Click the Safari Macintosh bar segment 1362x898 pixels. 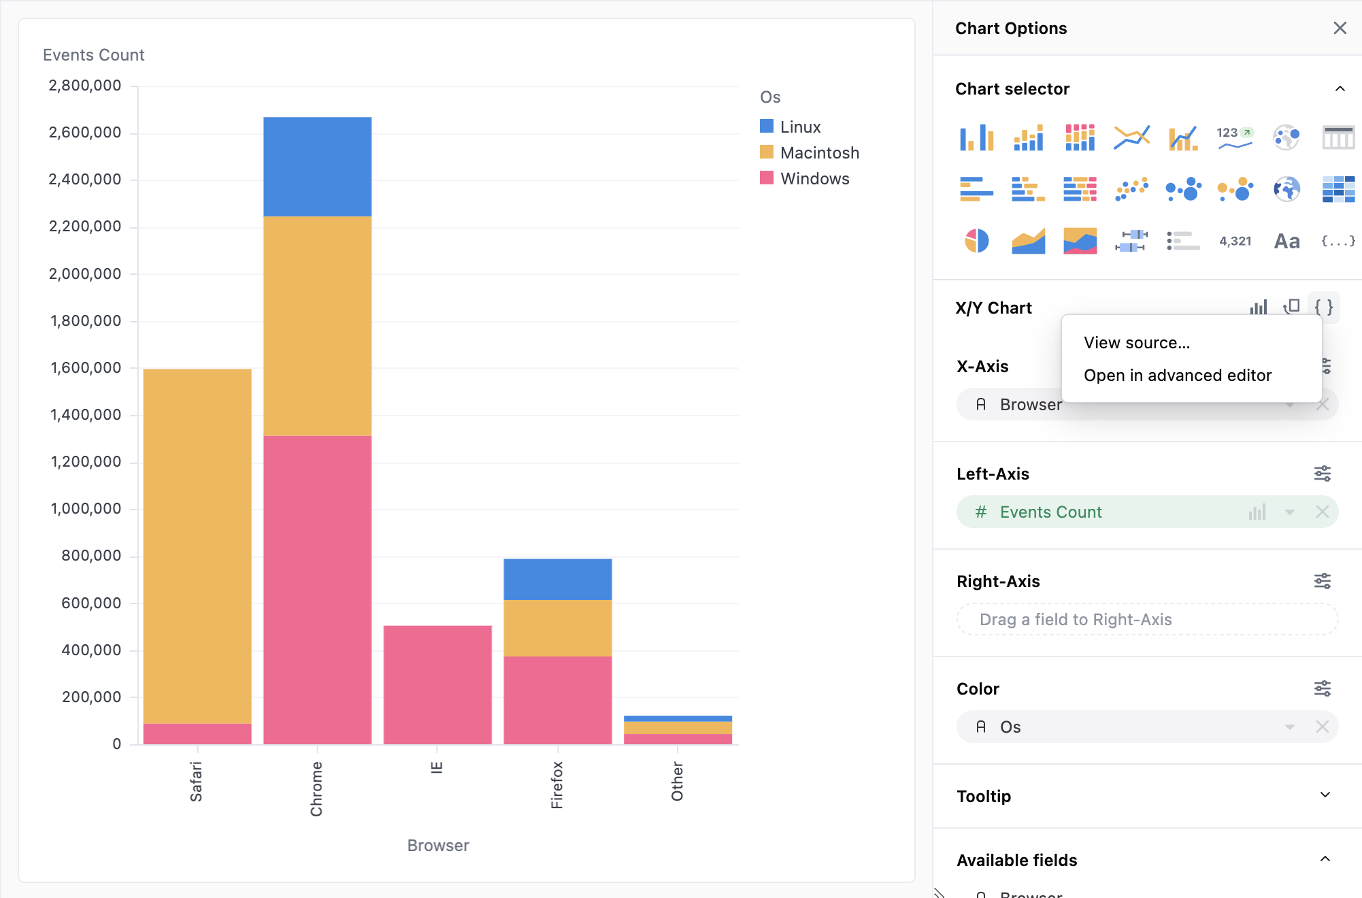pyautogui.click(x=197, y=546)
